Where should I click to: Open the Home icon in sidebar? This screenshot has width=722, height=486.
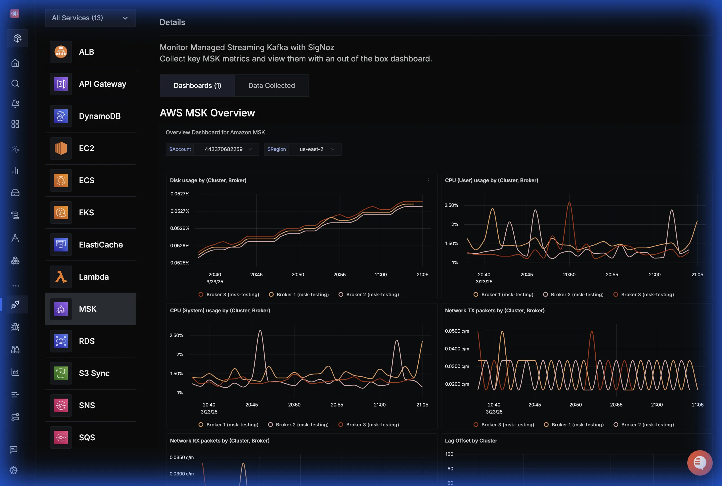15,63
